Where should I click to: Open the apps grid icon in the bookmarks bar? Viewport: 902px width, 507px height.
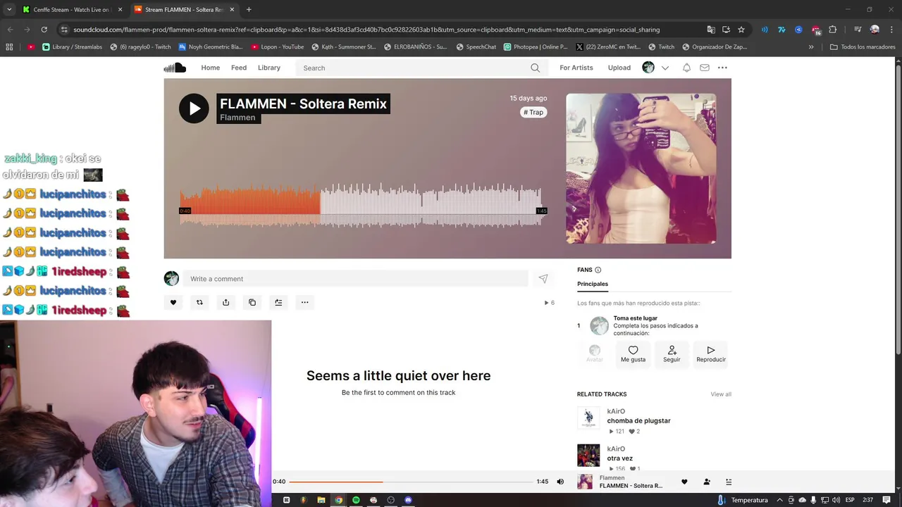(x=9, y=47)
